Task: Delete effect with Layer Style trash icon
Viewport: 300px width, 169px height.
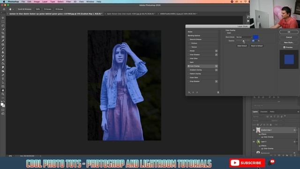Action: [x=218, y=92]
